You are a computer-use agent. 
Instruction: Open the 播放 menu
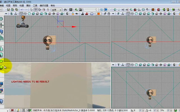(x=28, y=6)
